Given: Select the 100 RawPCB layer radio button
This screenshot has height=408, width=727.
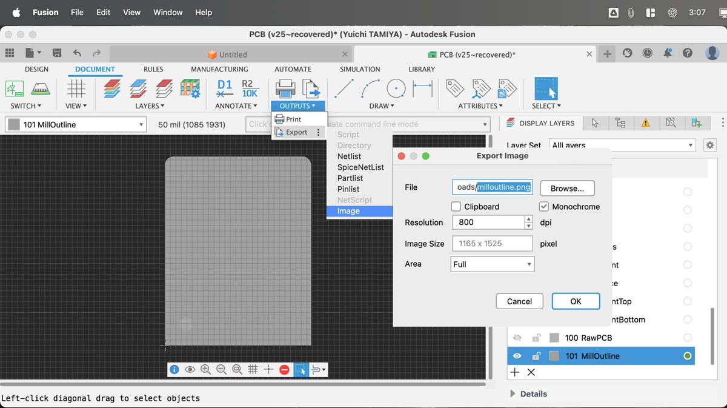Looking at the screenshot, I should (688, 338).
